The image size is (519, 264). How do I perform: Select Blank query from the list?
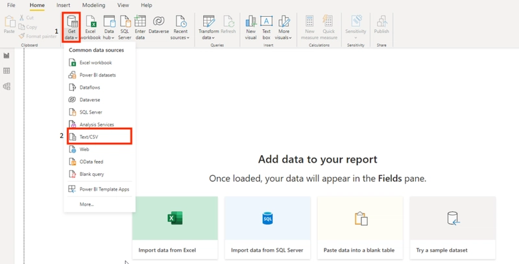(x=100, y=174)
